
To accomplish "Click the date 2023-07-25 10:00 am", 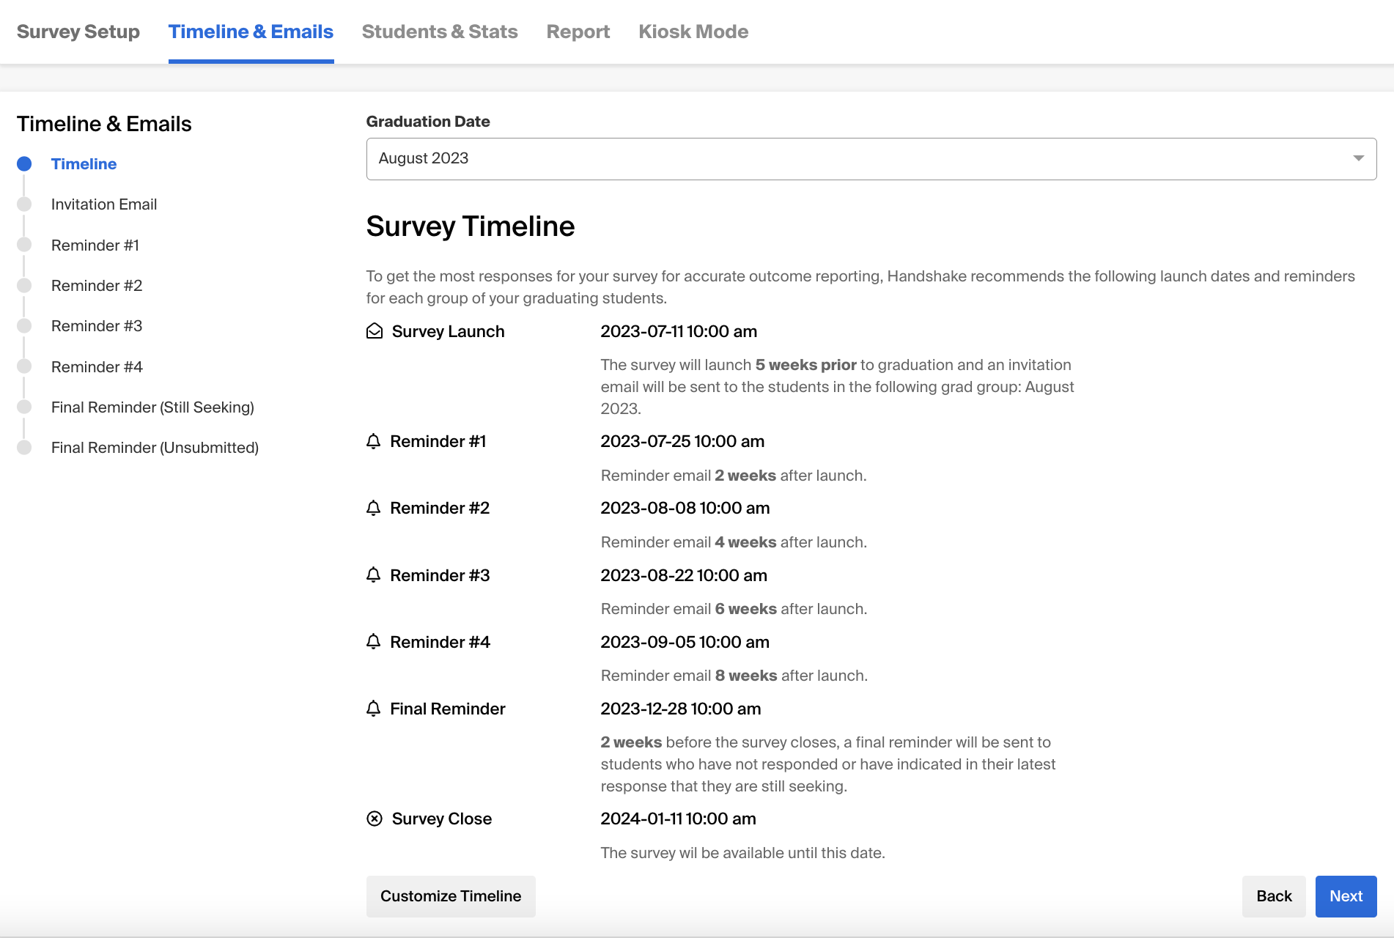I will tap(682, 441).
